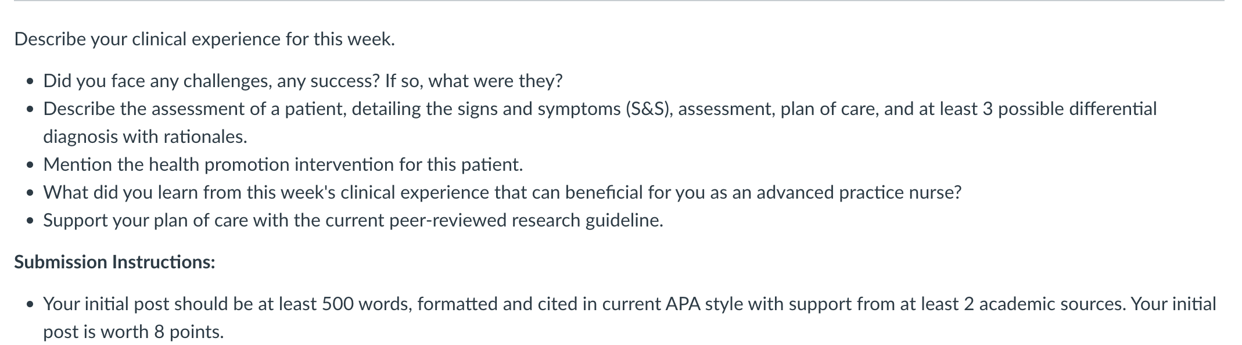Viewport: 1242px width, 345px height.
Task: Select the 'Did you face any challenges' bullet
Action: click(x=303, y=81)
